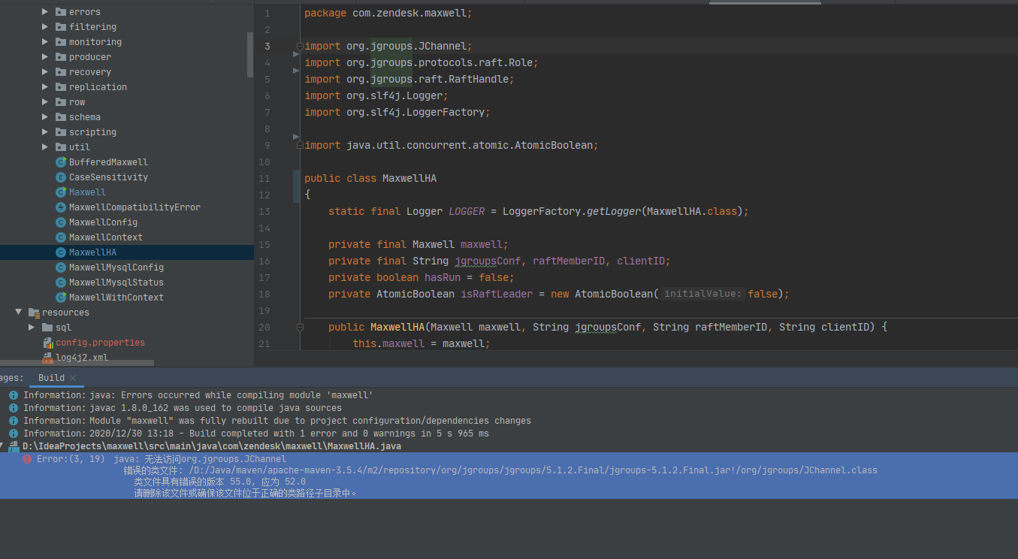Fold the MaxwellHA constructor at line 20
Image resolution: width=1018 pixels, height=559 pixels.
click(300, 328)
